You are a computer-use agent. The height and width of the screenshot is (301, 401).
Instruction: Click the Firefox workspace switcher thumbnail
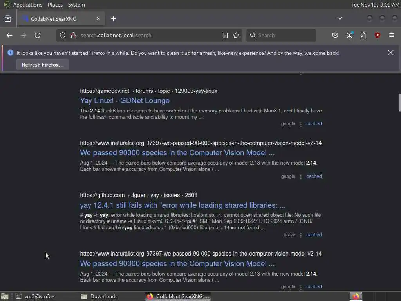tap(356, 296)
